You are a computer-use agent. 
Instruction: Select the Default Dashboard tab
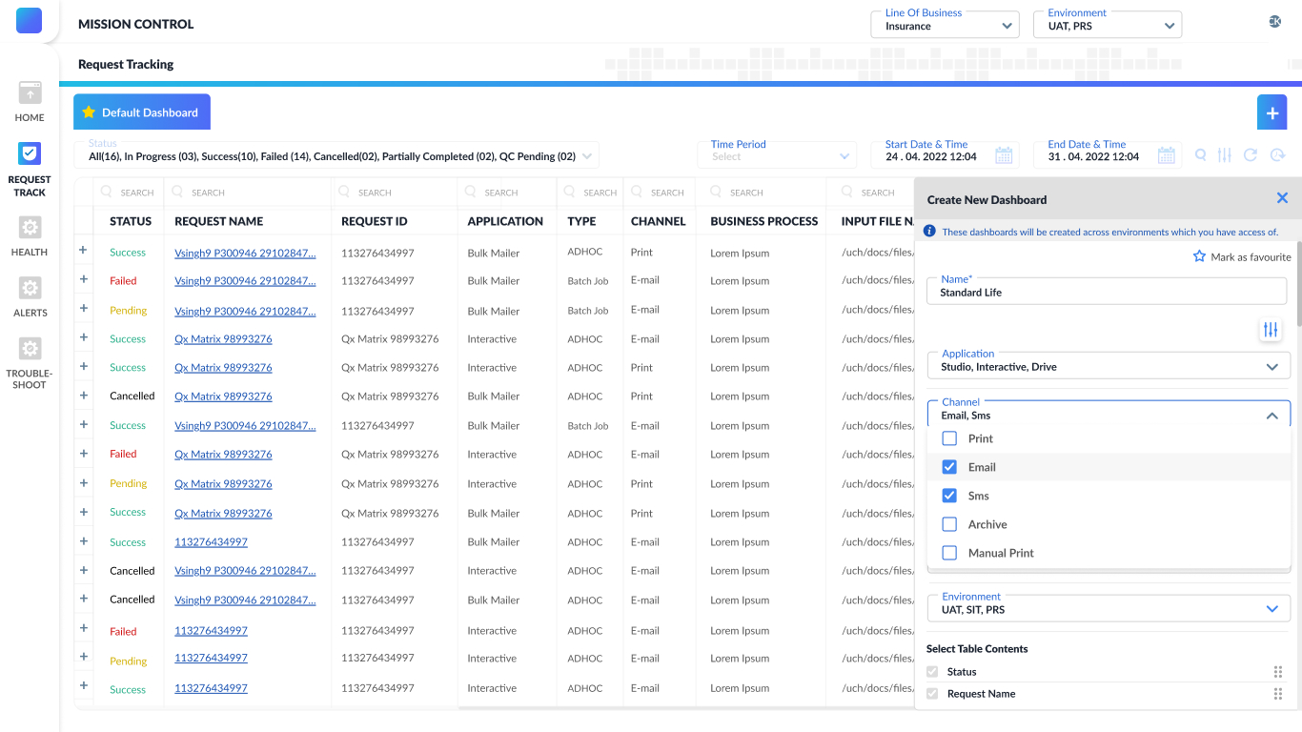(142, 112)
